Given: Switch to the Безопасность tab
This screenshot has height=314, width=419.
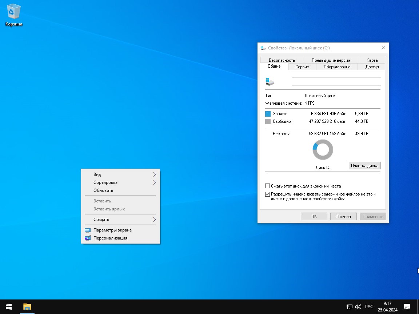Looking at the screenshot, I should coord(282,60).
